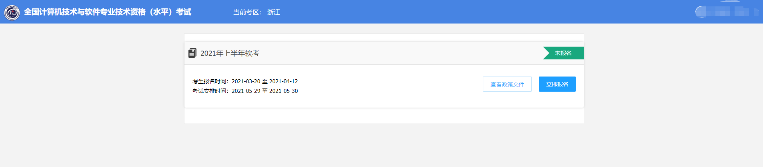
Task: Click the rightmost blurred item in the header
Action: tap(755, 12)
